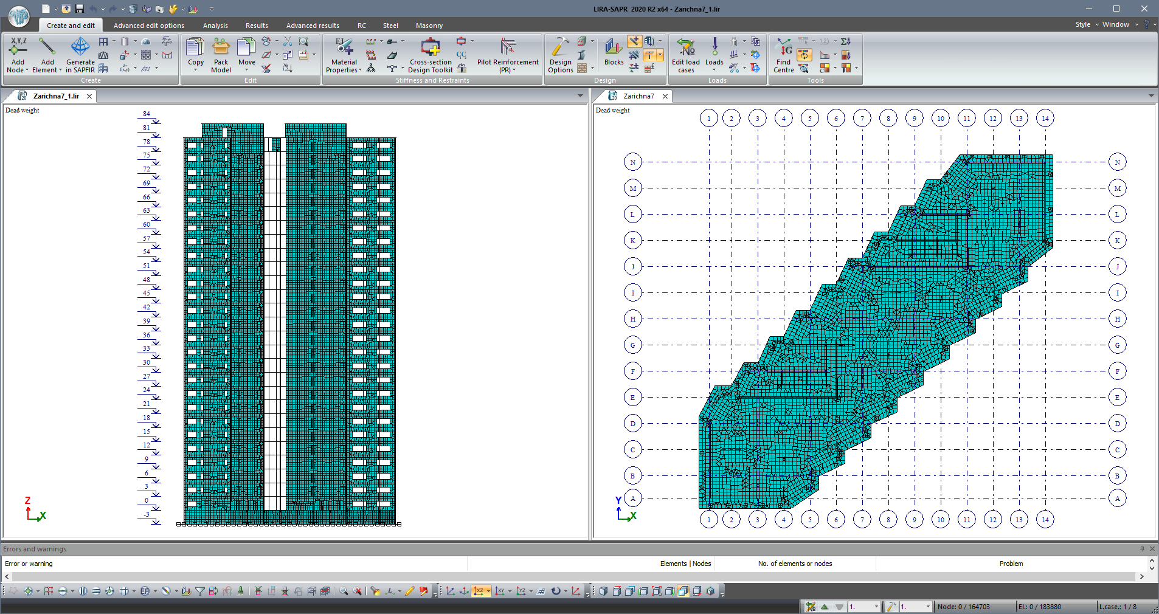1159x614 pixels.
Task: Select the Pack Model tool
Action: pyautogui.click(x=221, y=53)
